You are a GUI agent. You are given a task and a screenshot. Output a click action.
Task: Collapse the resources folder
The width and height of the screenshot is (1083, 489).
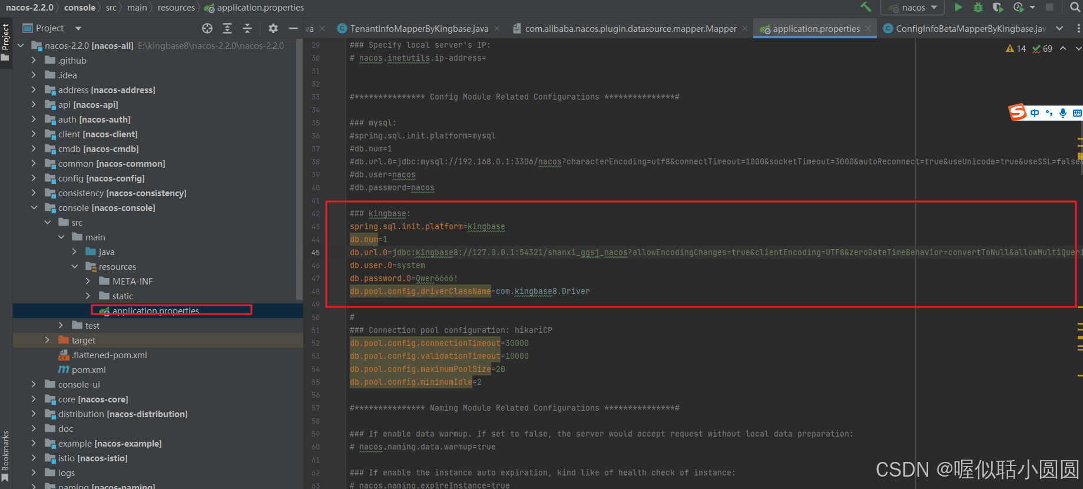coord(75,266)
